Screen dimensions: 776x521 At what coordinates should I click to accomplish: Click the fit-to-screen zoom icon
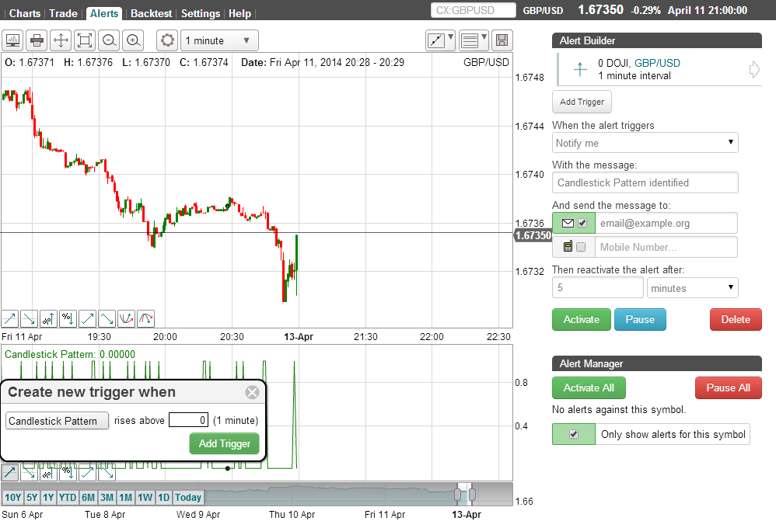(85, 40)
